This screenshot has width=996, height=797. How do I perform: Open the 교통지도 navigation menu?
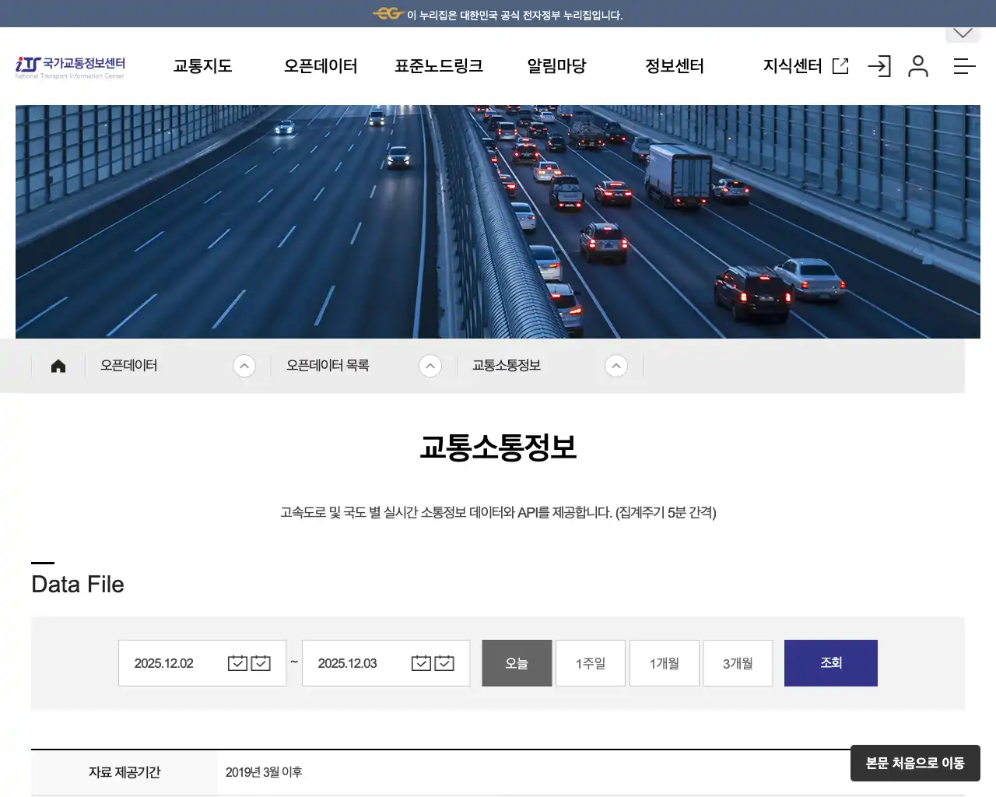pos(202,66)
